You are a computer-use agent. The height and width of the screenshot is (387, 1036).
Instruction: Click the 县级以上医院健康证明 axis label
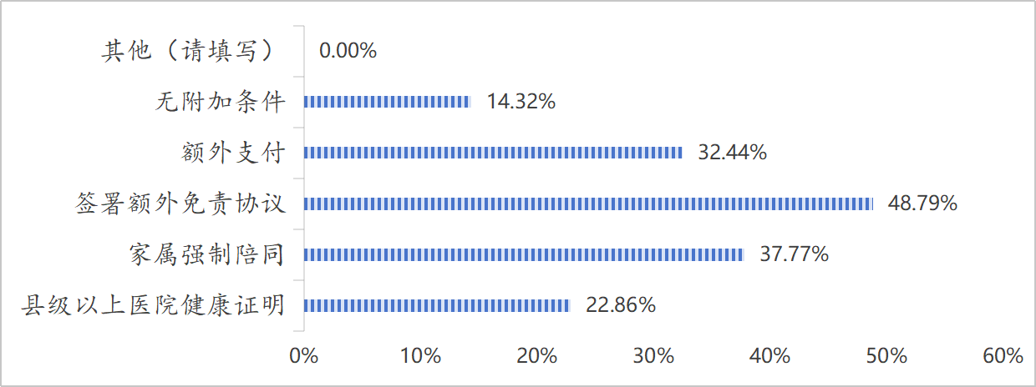[x=153, y=305]
